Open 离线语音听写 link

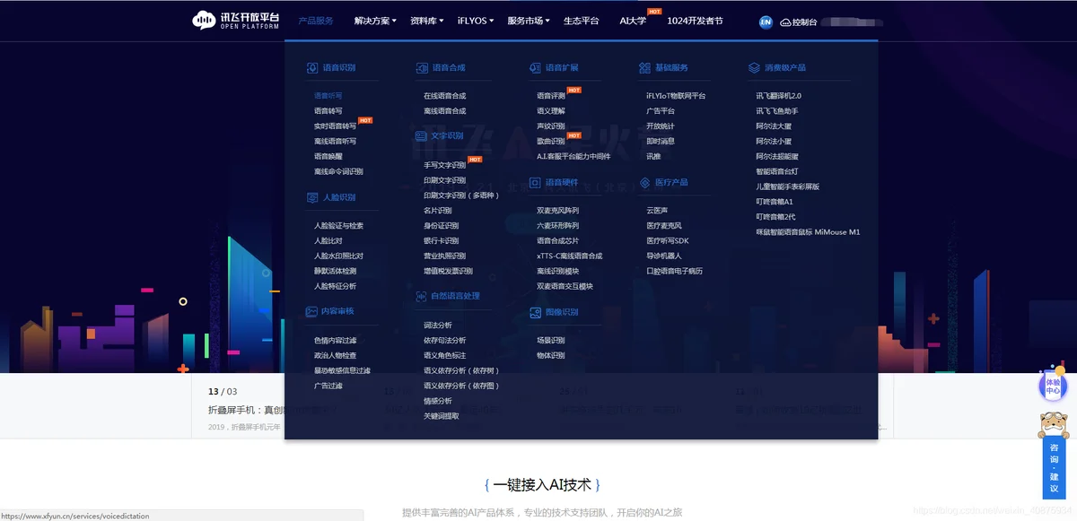tap(335, 142)
